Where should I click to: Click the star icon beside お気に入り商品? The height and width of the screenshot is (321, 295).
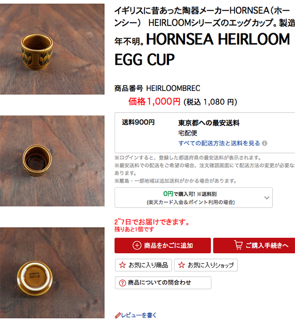pyautogui.click(x=122, y=265)
